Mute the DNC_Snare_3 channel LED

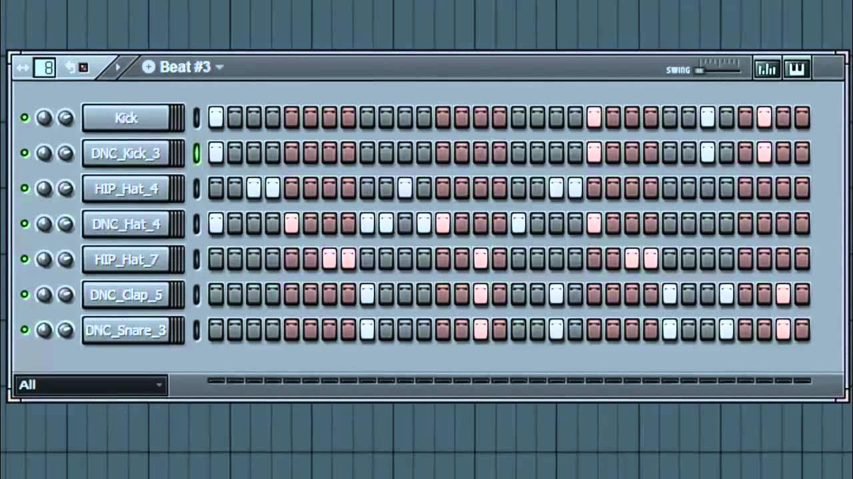(x=25, y=329)
